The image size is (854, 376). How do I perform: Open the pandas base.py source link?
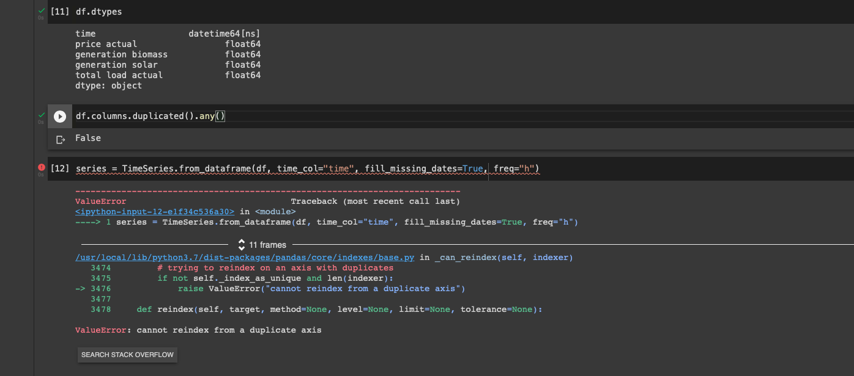click(x=244, y=257)
